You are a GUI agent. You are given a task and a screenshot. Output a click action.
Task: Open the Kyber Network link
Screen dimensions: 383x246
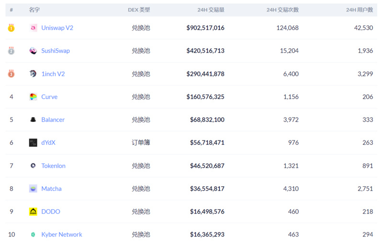coord(62,235)
